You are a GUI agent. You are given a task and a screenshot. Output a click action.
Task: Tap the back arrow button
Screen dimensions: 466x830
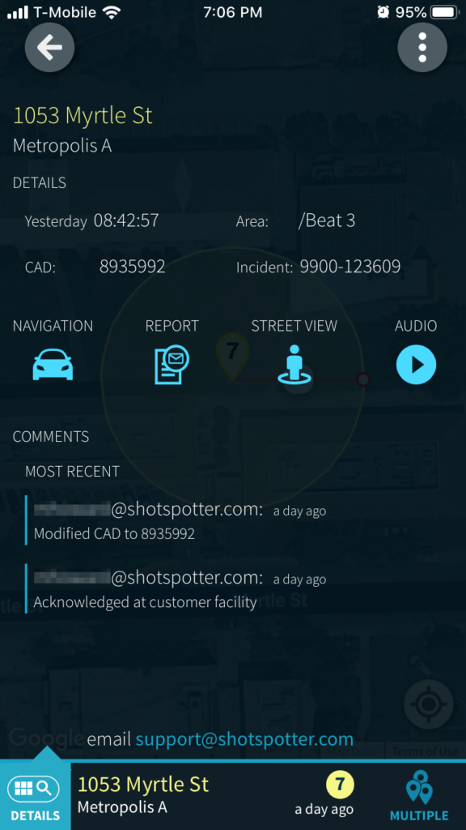(49, 48)
